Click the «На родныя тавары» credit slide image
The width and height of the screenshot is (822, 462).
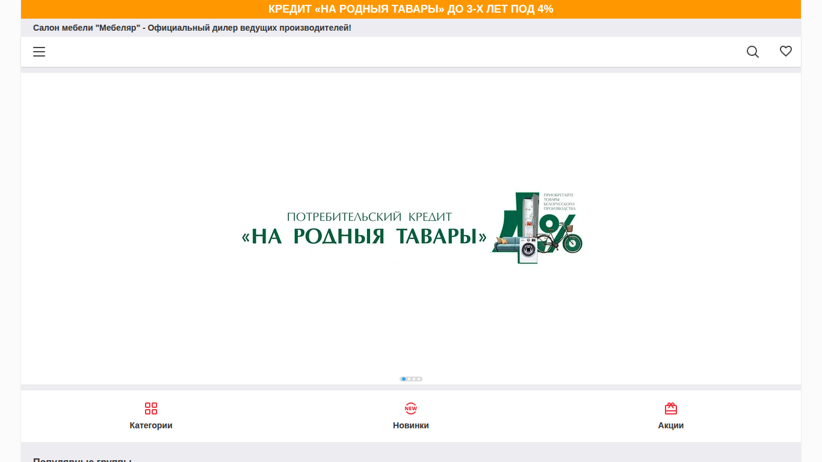[x=411, y=229]
